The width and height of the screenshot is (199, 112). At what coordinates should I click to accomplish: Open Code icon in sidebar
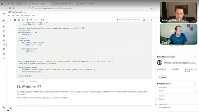(4, 45)
